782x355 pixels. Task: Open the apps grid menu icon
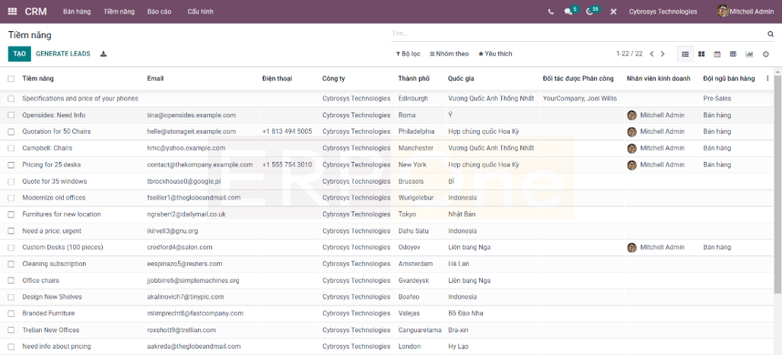12,11
